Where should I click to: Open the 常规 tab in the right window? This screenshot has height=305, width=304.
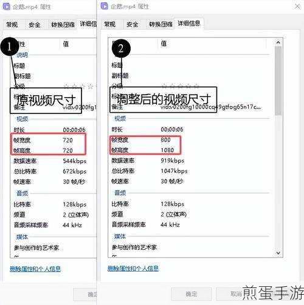[110, 24]
